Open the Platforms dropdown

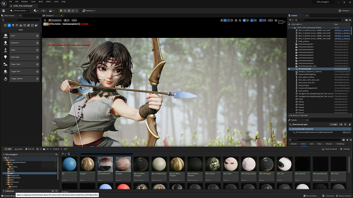click(x=89, y=11)
